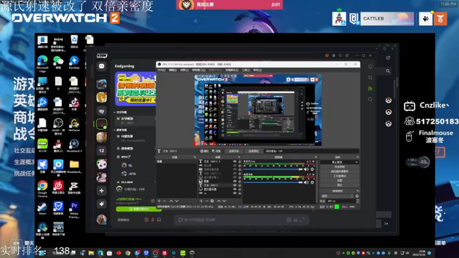Open KOOK discover servers sparkle icon

(102, 204)
